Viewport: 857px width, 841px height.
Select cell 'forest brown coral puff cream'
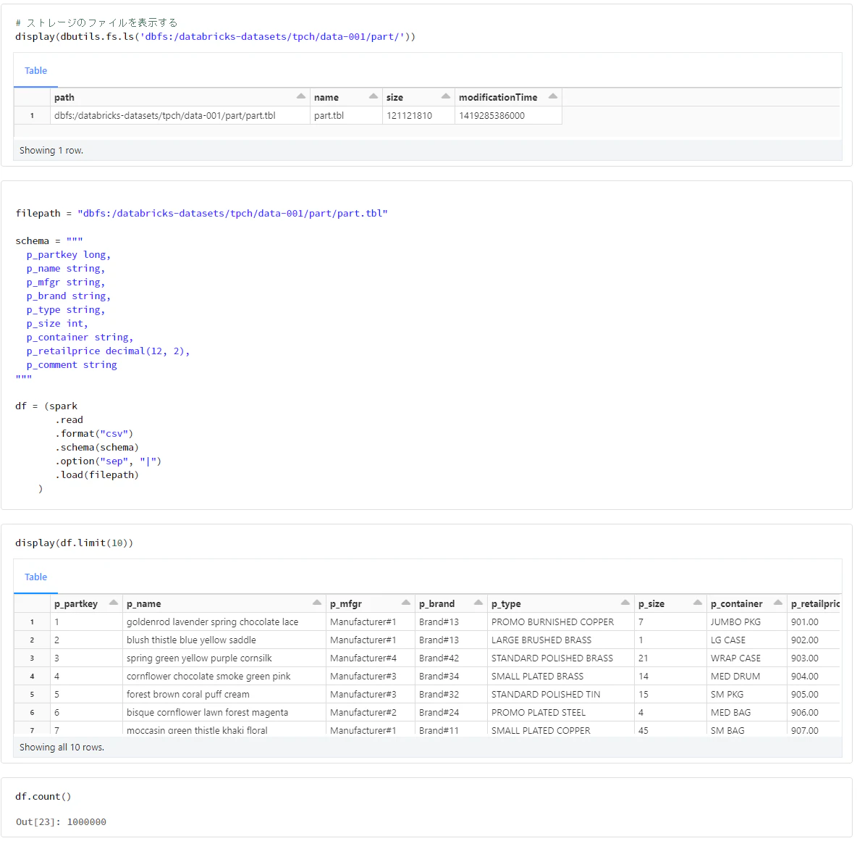pos(224,694)
